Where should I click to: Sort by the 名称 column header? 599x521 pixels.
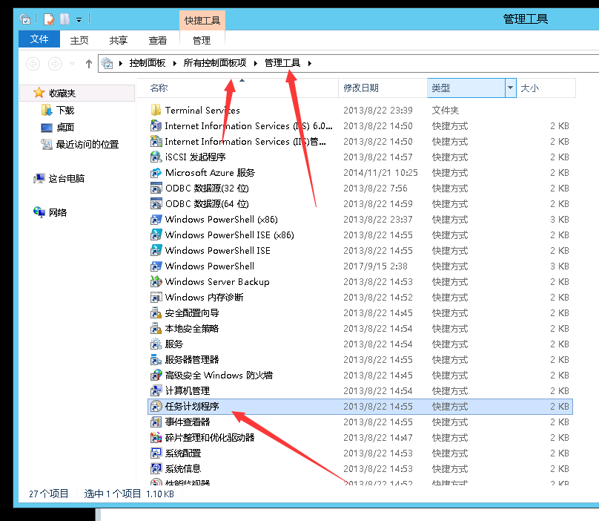point(237,88)
